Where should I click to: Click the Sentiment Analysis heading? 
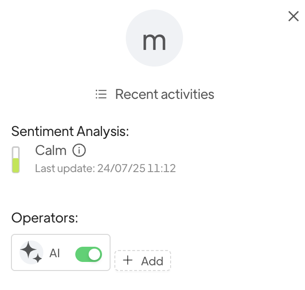coord(70,131)
